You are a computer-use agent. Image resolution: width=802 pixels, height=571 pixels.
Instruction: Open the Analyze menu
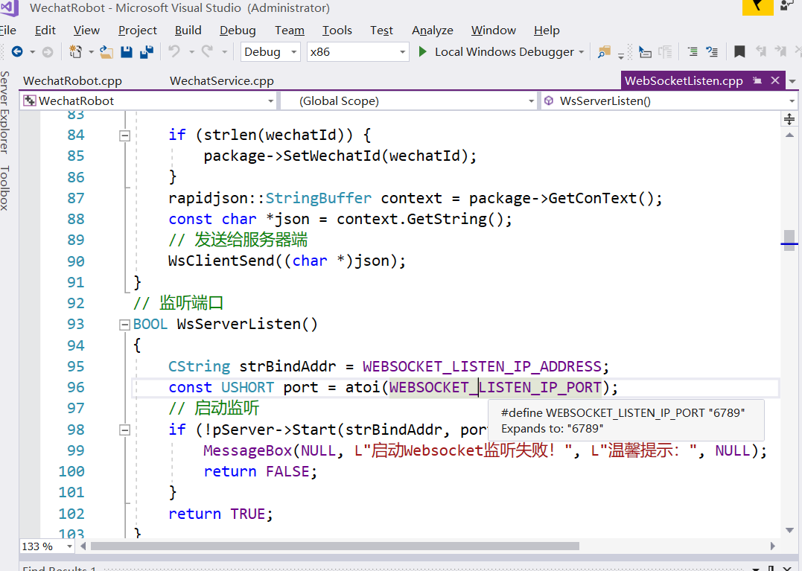click(432, 31)
